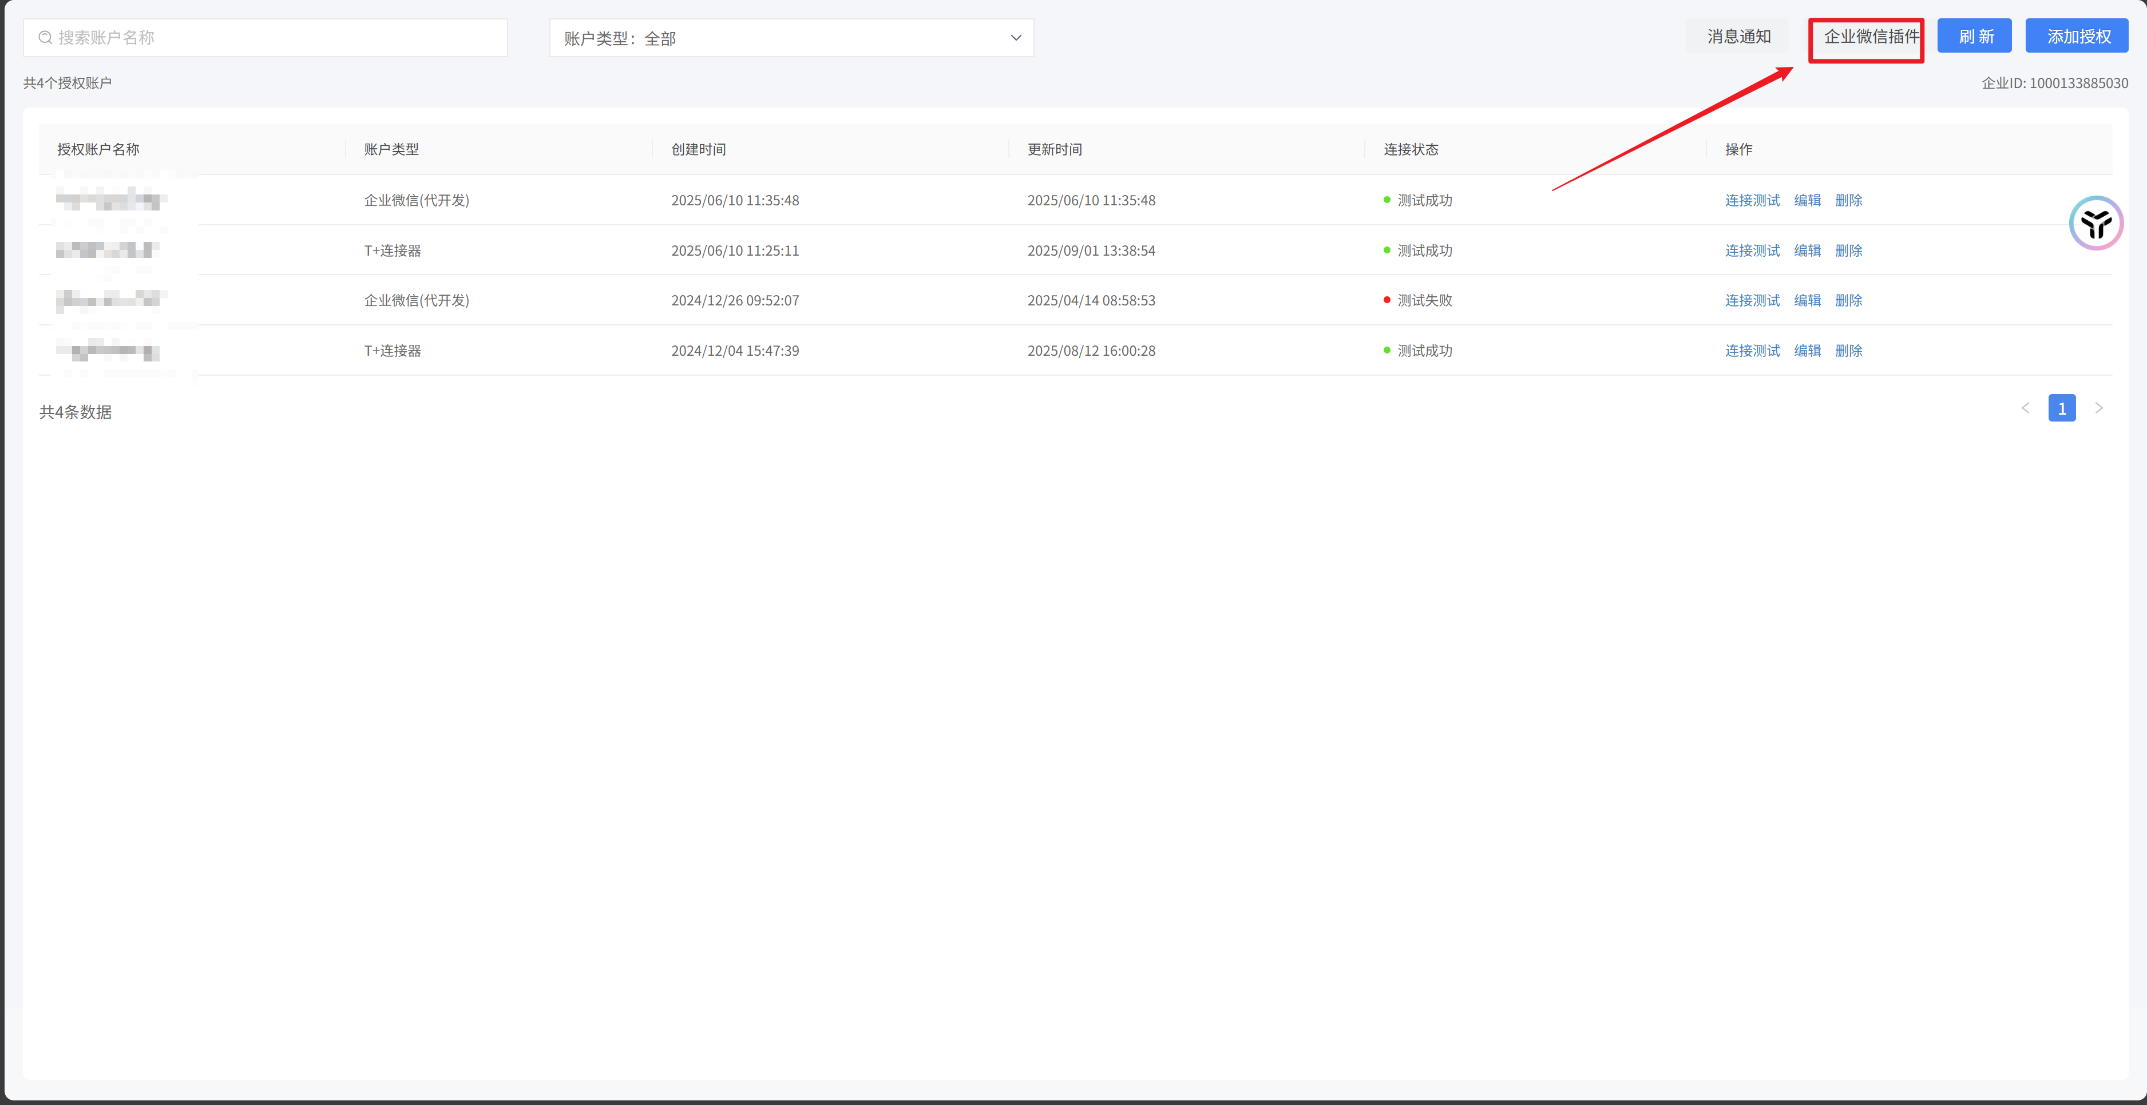Click the floating assistant logo icon
2147x1105 pixels.
[2095, 223]
